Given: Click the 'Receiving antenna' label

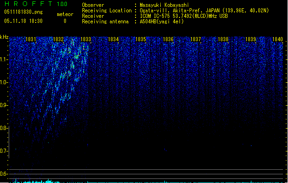Looking at the screenshot, I should pos(105,22).
